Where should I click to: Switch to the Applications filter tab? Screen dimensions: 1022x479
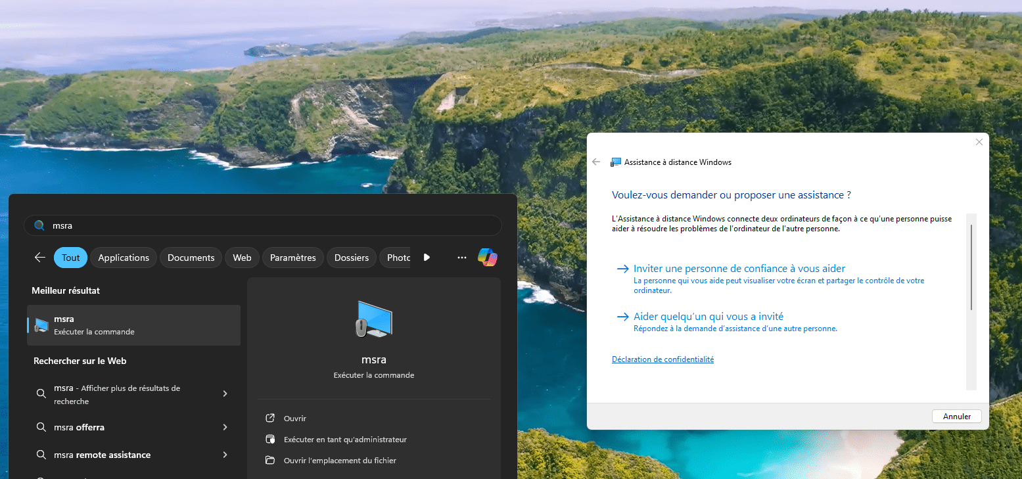[123, 258]
